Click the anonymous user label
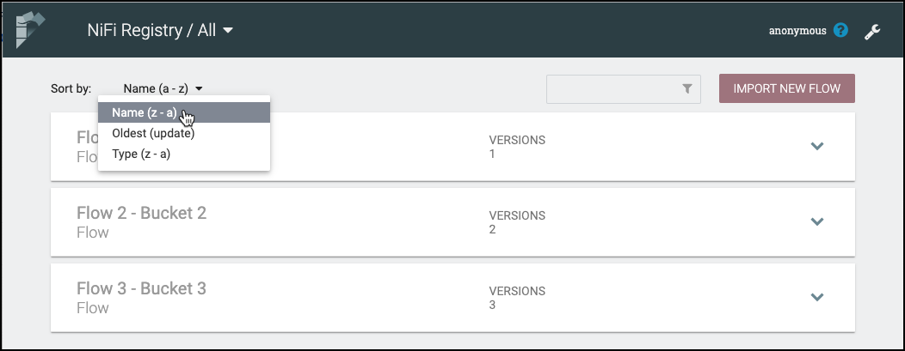 tap(797, 31)
